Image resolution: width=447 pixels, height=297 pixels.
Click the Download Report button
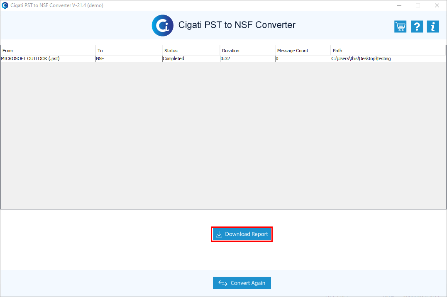coord(242,234)
